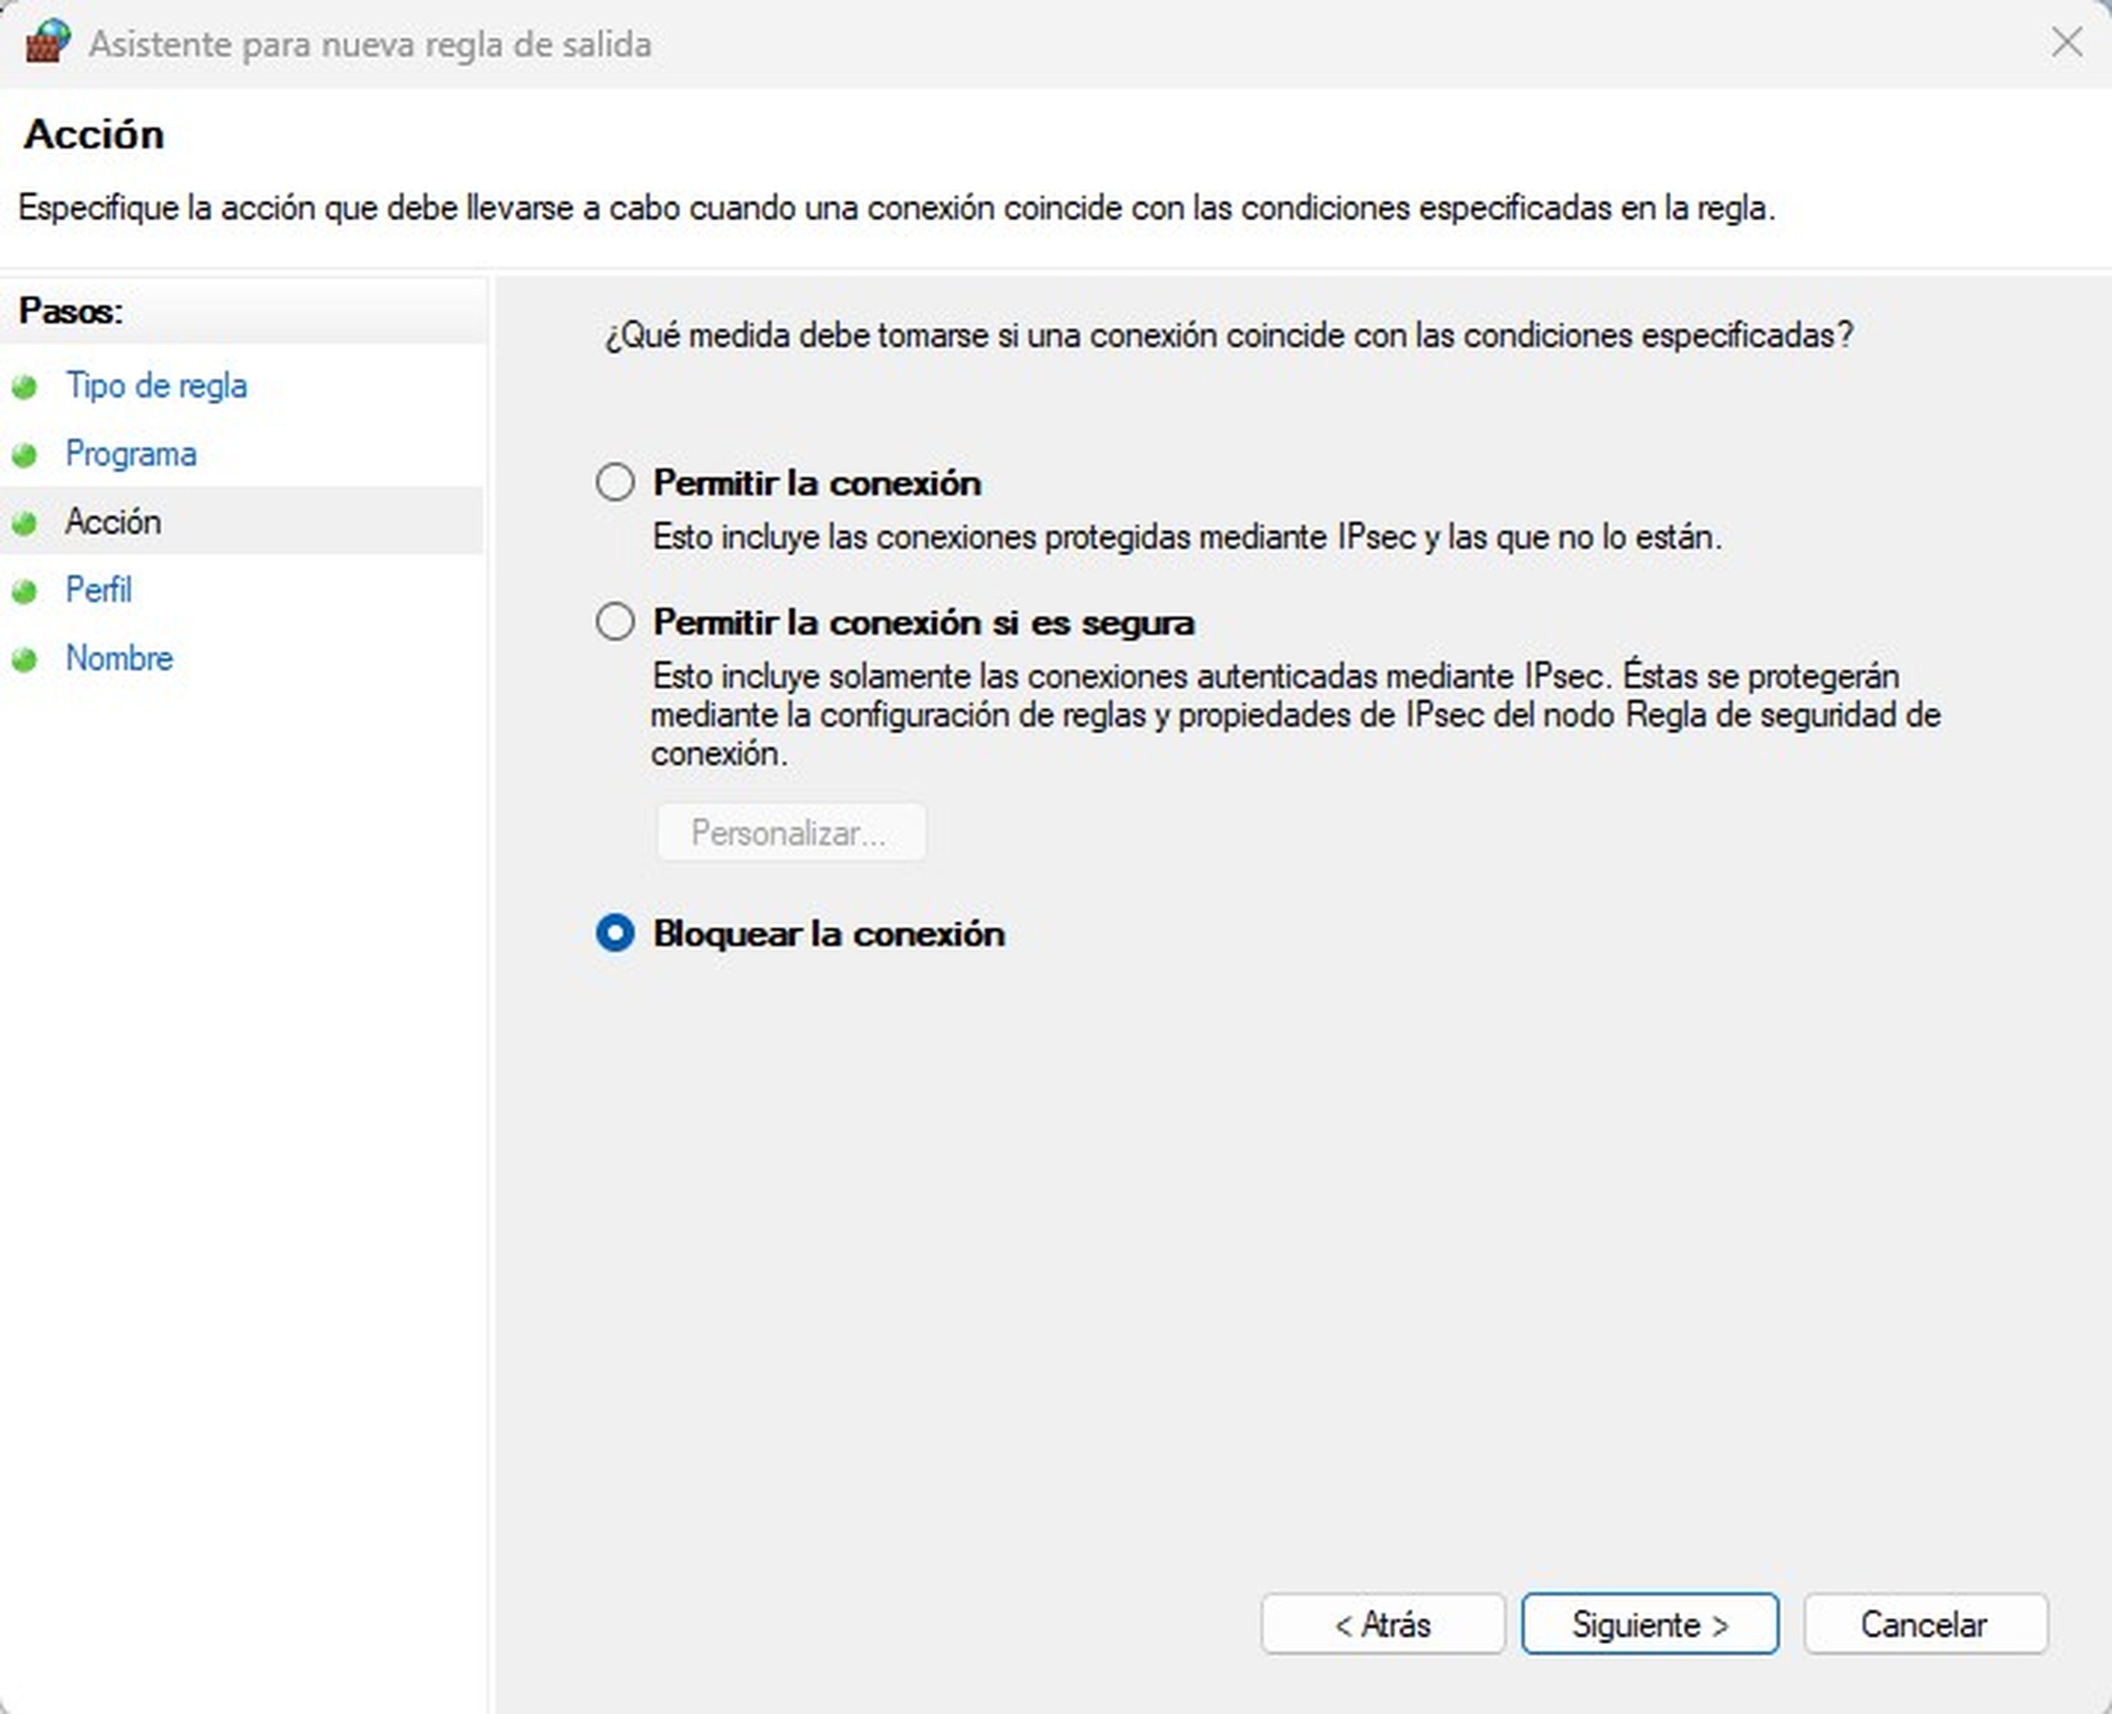Select Permitir la conexión si es segura
Image resolution: width=2112 pixels, height=1714 pixels.
click(615, 622)
